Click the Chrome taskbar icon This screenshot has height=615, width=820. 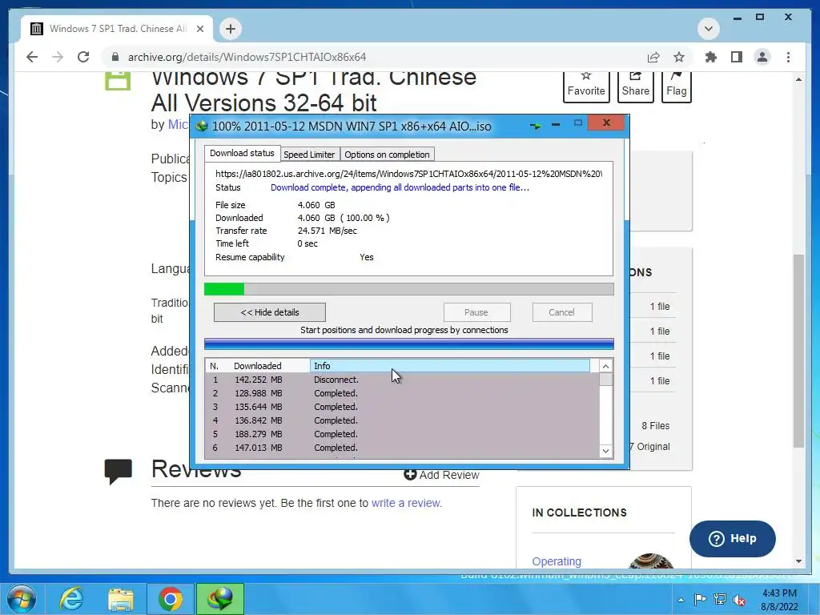point(170,599)
